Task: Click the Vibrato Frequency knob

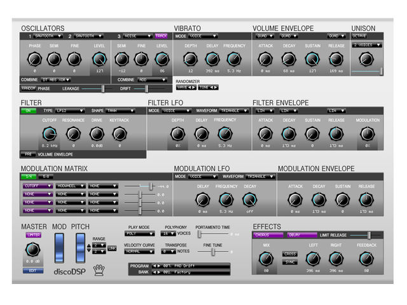Action: [x=234, y=59]
